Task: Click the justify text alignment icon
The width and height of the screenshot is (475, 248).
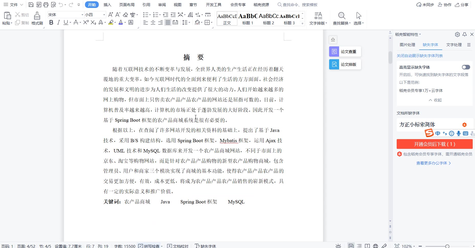Action: tap(168, 23)
